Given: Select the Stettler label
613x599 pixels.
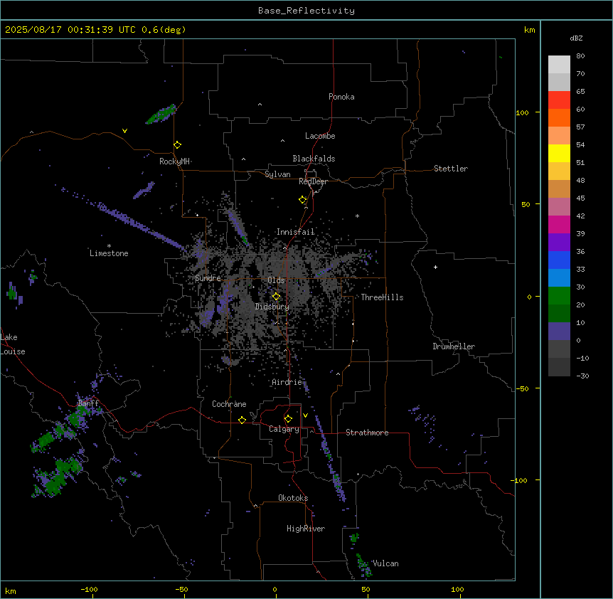Looking at the screenshot, I should click(451, 169).
